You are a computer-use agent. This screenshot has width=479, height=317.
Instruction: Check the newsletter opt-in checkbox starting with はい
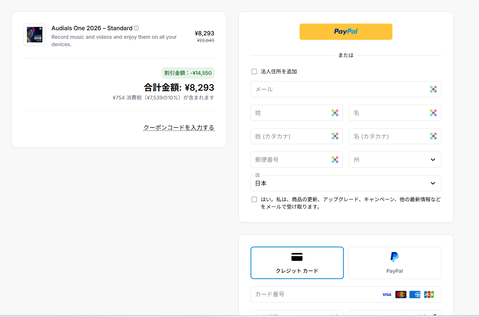point(254,199)
